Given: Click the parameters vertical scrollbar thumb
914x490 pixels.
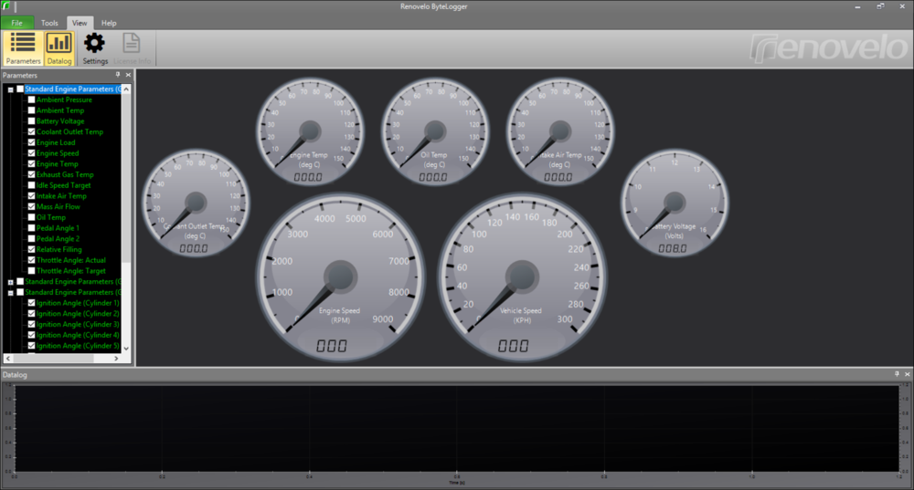Looking at the screenshot, I should tap(126, 178).
